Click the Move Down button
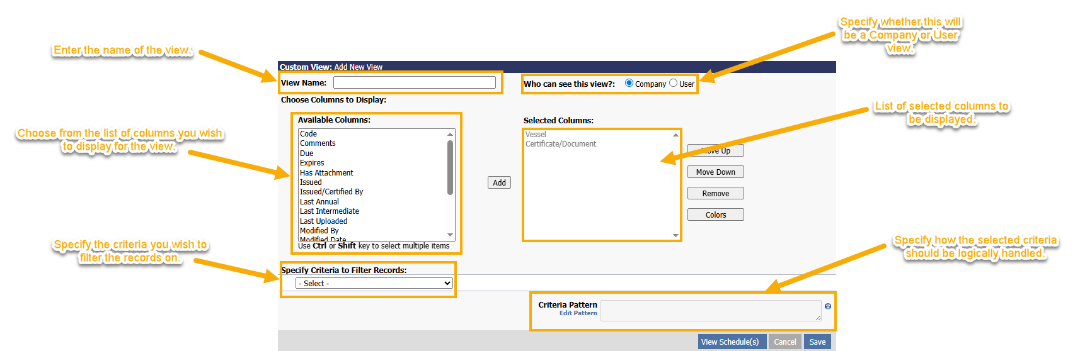This screenshot has width=1080, height=351. click(715, 172)
